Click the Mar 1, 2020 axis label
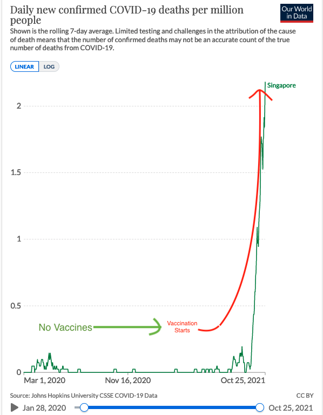This screenshot has height=415, width=323. pyautogui.click(x=44, y=380)
